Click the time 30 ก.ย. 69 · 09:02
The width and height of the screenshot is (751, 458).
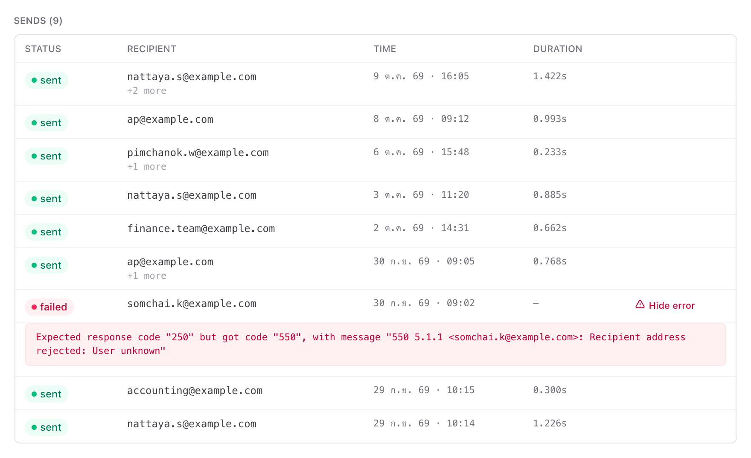(424, 303)
